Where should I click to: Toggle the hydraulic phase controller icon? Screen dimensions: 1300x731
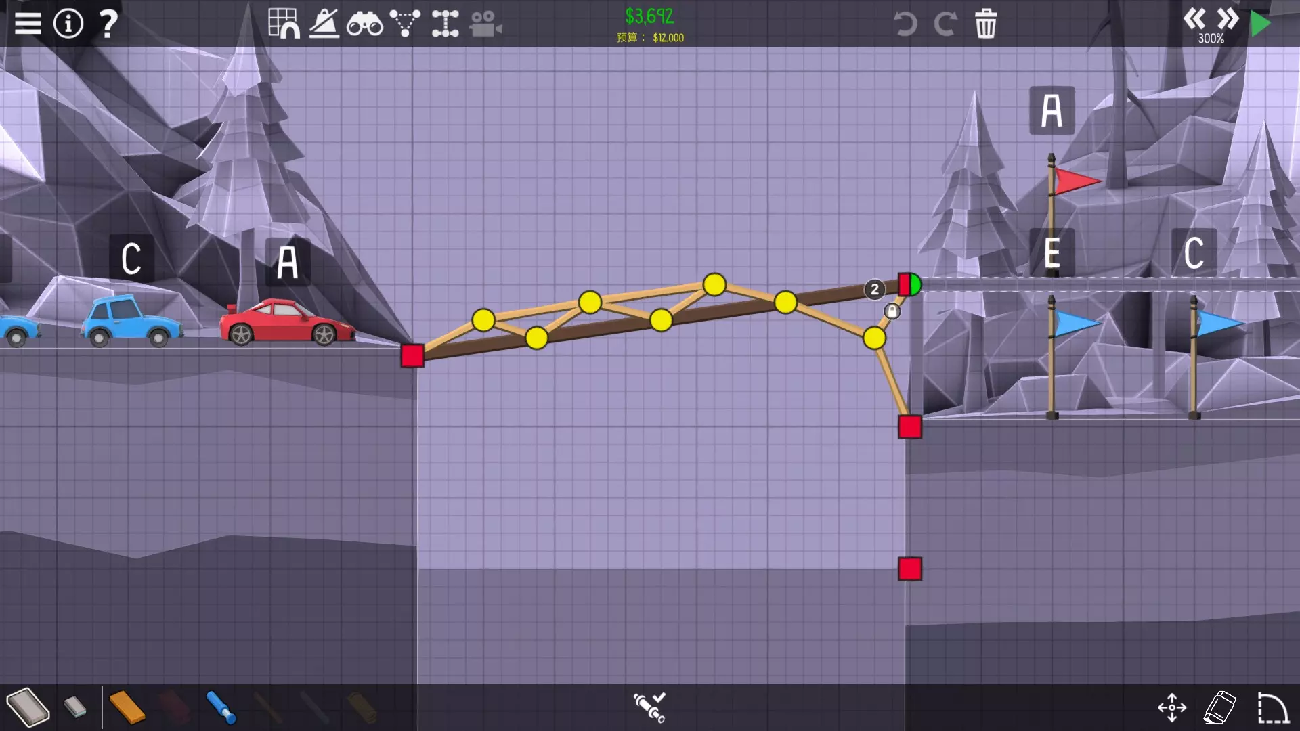(x=649, y=707)
